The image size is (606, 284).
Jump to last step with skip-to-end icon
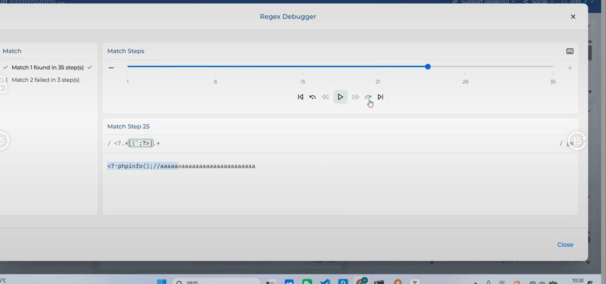(x=381, y=97)
